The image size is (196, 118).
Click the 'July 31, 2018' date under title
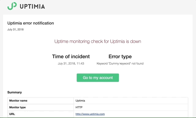(15, 30)
